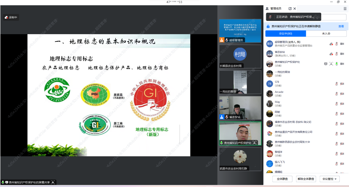This screenshot has width=349, height=187.
Task: Click microphone icon for 贵州省黔西县农业农村局张大华
Action: pos(337,144)
